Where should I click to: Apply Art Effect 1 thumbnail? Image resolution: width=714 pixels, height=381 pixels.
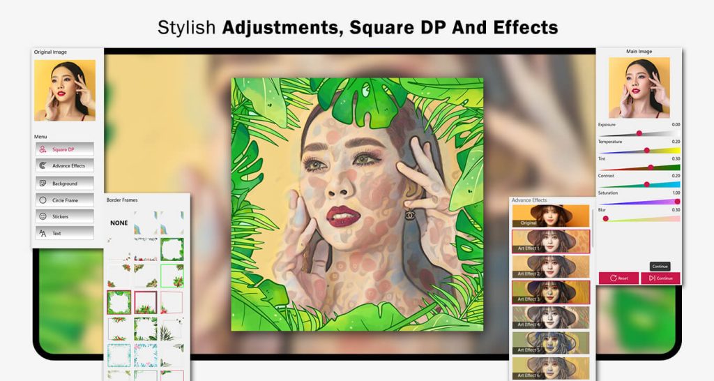[551, 241]
